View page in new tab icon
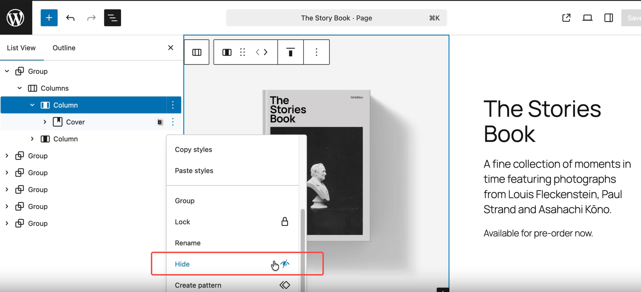The image size is (641, 292). (x=566, y=18)
